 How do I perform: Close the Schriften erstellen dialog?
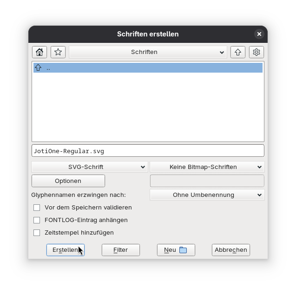pos(259,34)
